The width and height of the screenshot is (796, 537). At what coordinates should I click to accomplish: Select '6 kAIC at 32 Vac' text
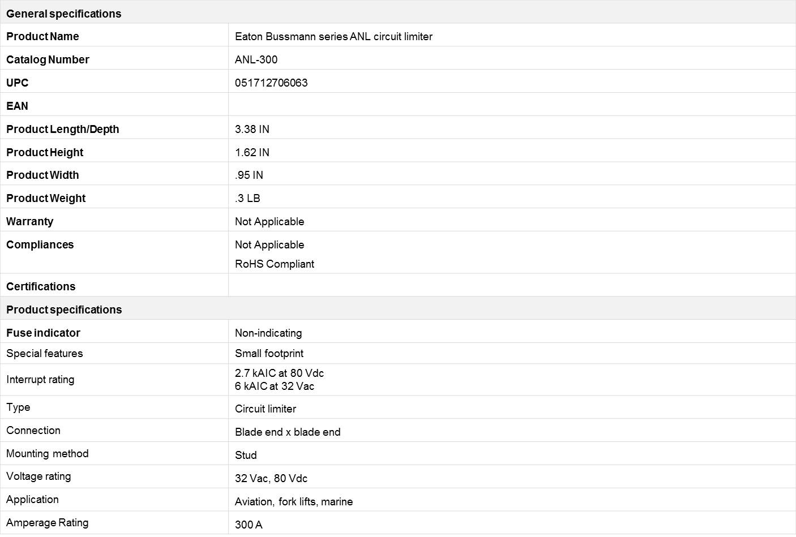pos(275,386)
